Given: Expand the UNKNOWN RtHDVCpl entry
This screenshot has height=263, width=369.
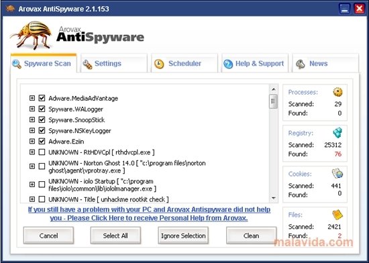Looking at the screenshot, I should pos(32,152).
